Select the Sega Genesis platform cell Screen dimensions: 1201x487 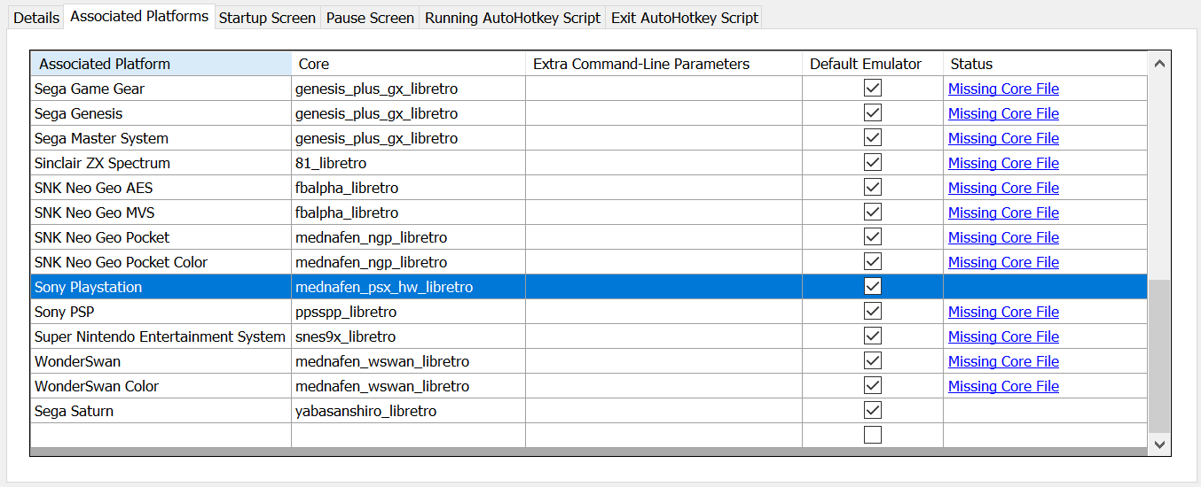click(161, 113)
